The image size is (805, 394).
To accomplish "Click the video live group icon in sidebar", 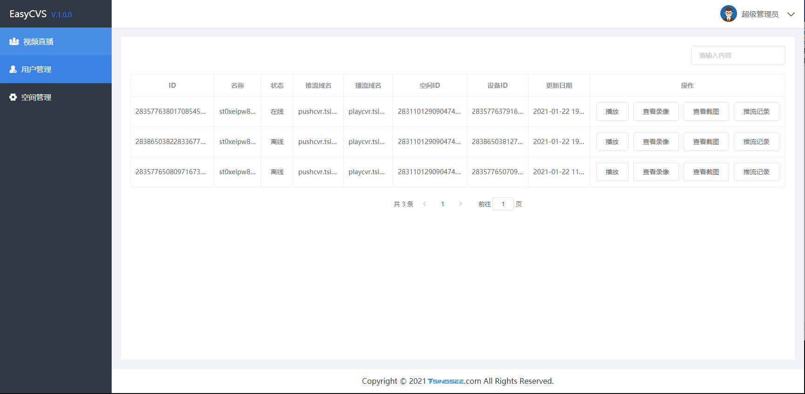I will pyautogui.click(x=14, y=41).
